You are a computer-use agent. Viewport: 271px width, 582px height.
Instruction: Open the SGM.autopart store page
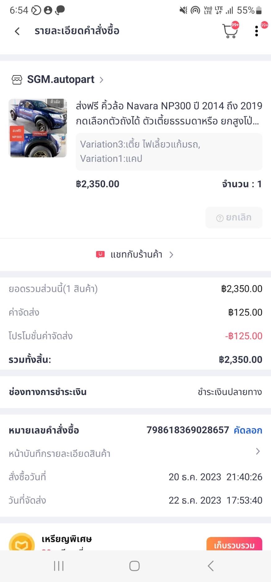tap(61, 80)
